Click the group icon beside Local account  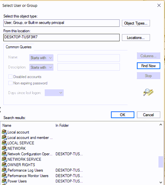coord(4,132)
